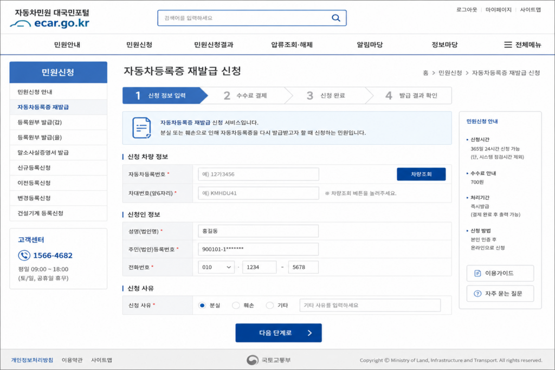The height and width of the screenshot is (370, 555).
Task: Open 민원신청 안내 in sidebar
Action: point(59,92)
